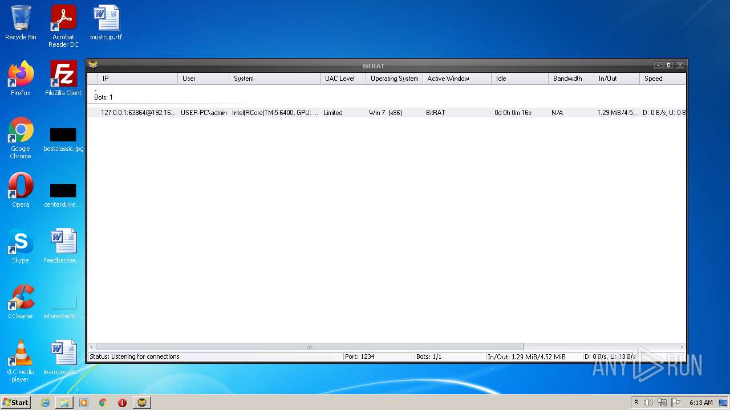Sort by User column header
Screen dimensions: 730x410
click(203, 79)
